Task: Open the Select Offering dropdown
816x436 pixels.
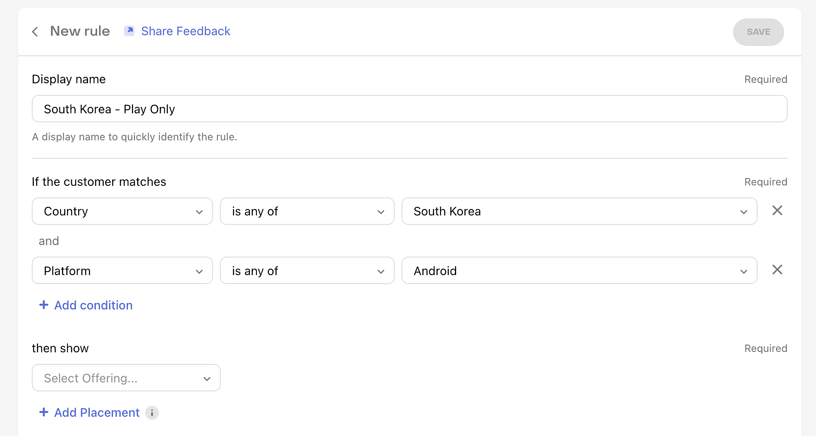Action: tap(126, 378)
